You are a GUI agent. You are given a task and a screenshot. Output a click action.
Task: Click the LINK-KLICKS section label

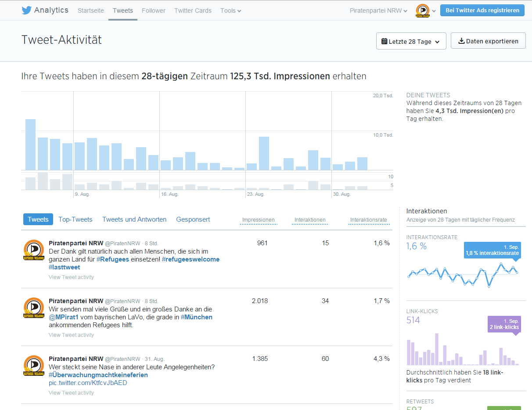[422, 311]
